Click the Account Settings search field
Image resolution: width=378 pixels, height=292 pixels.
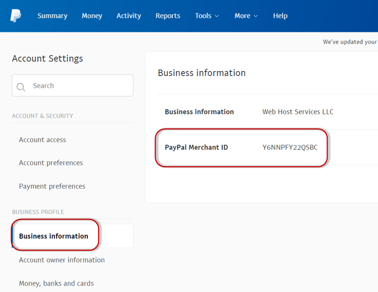tap(72, 85)
